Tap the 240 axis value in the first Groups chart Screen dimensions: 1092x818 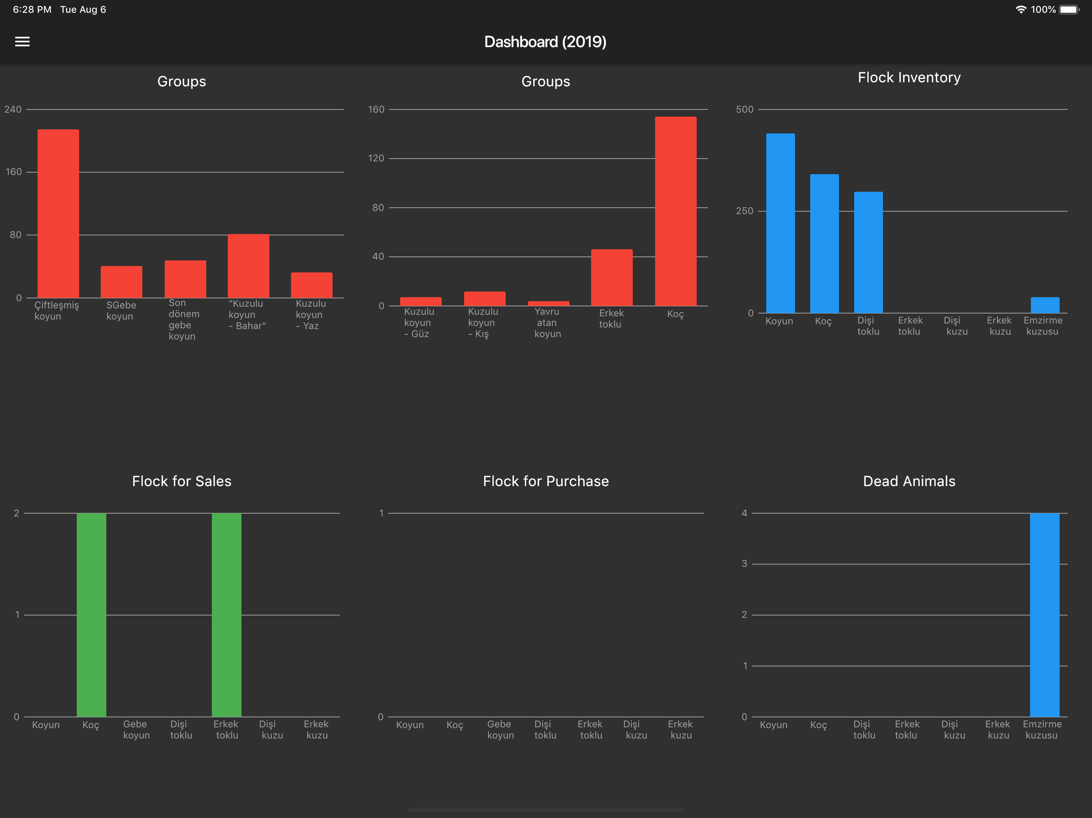tap(13, 109)
